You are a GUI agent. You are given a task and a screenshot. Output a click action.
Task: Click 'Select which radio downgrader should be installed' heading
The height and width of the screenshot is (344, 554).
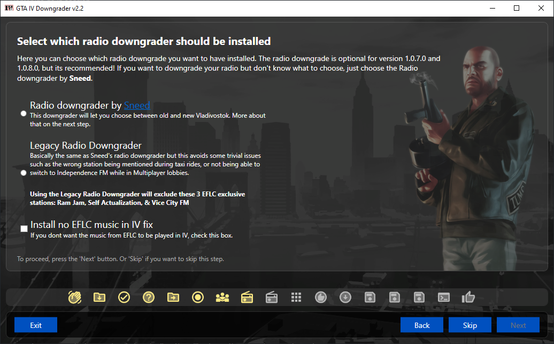144,41
